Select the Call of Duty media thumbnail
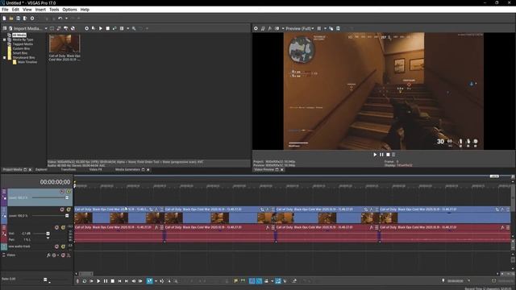The width and height of the screenshot is (516, 290). click(x=64, y=43)
